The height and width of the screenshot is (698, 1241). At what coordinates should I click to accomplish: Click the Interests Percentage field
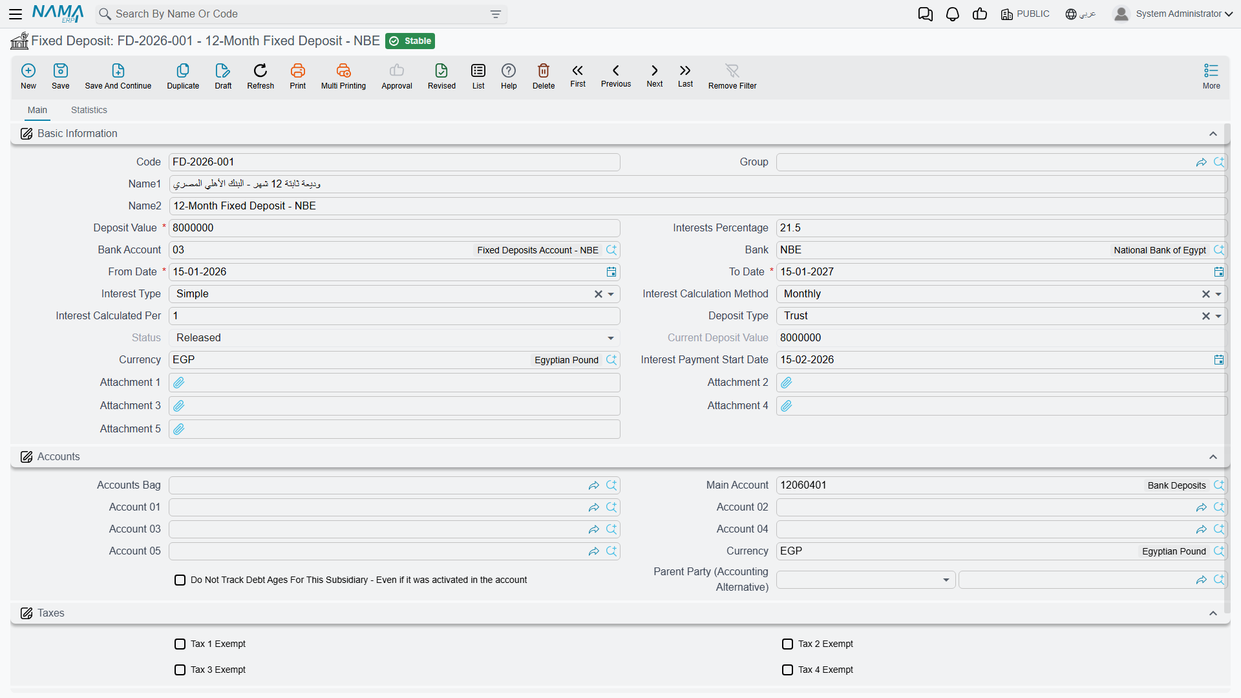1001,228
